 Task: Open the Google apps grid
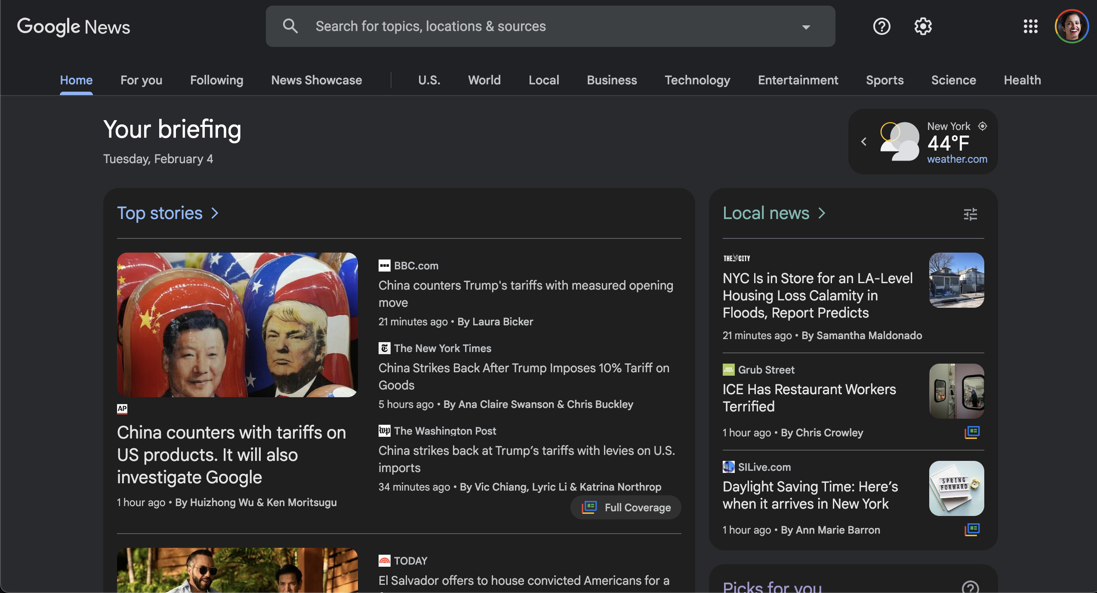click(1030, 26)
